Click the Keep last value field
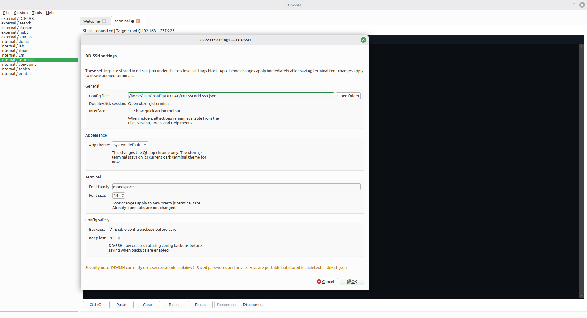This screenshot has height=318, width=587. [x=113, y=238]
